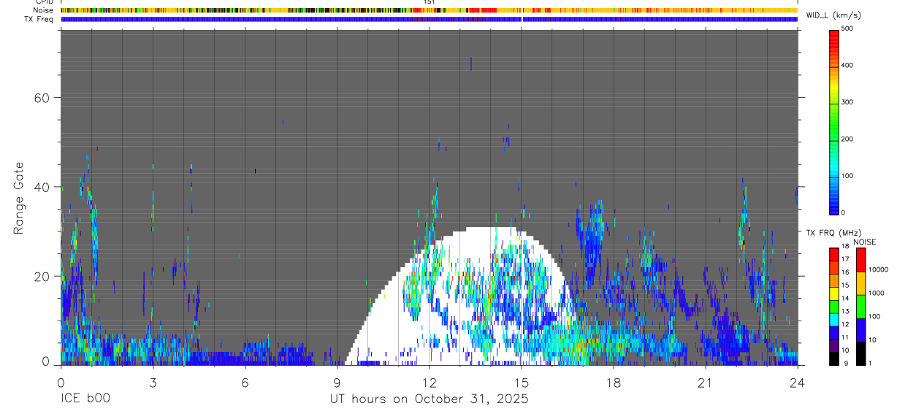Image resolution: width=897 pixels, height=414 pixels.
Task: Click the red 17-18 MHz TX frequency swatch
Action: point(833,253)
